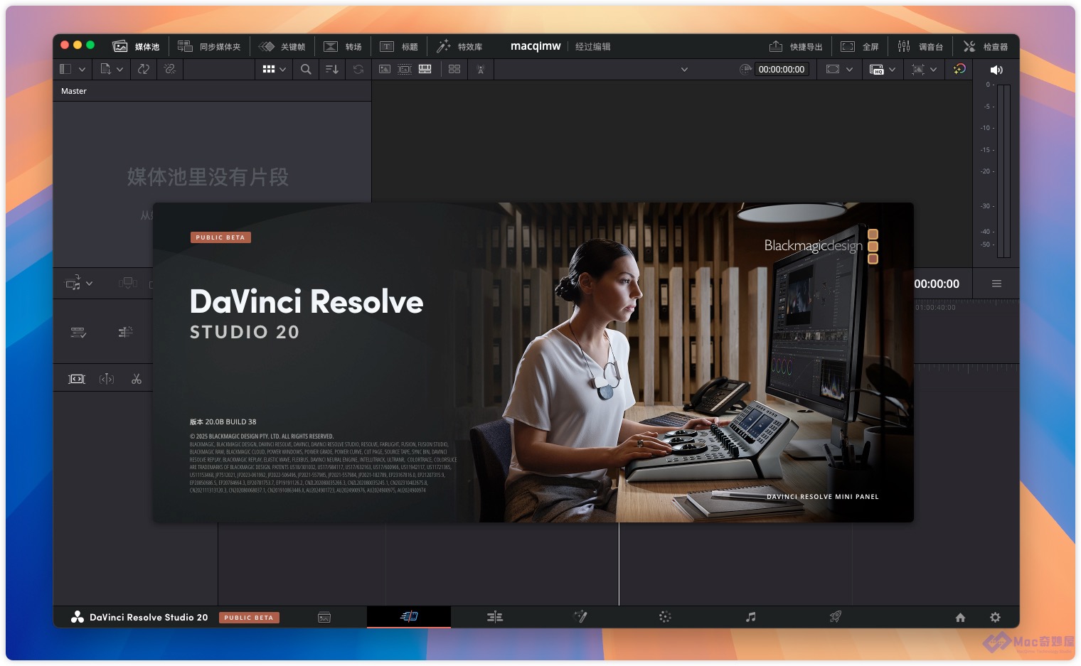Click the sort order icon
Viewport: 1081px width, 666px height.
332,69
